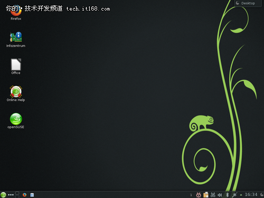Click the panel settings cashew at panel end

click(262, 195)
